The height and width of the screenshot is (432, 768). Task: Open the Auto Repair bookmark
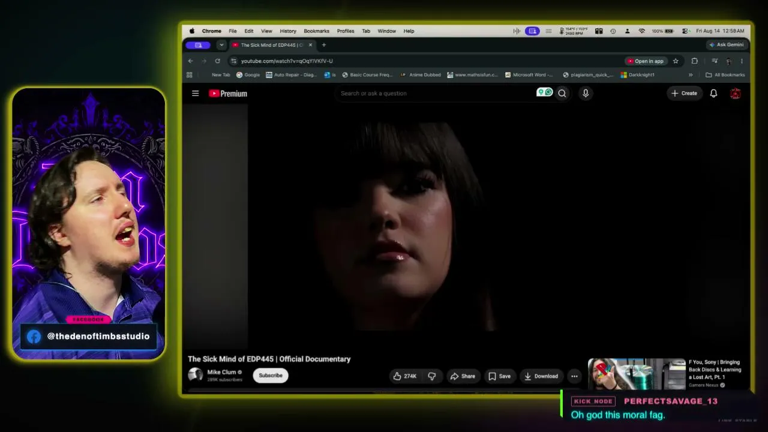(x=291, y=75)
